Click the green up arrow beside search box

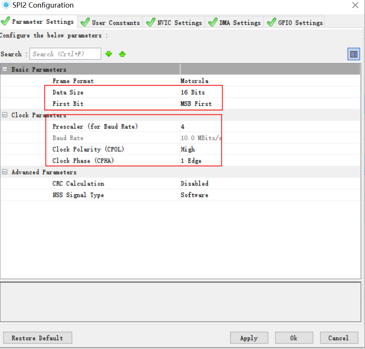point(122,54)
